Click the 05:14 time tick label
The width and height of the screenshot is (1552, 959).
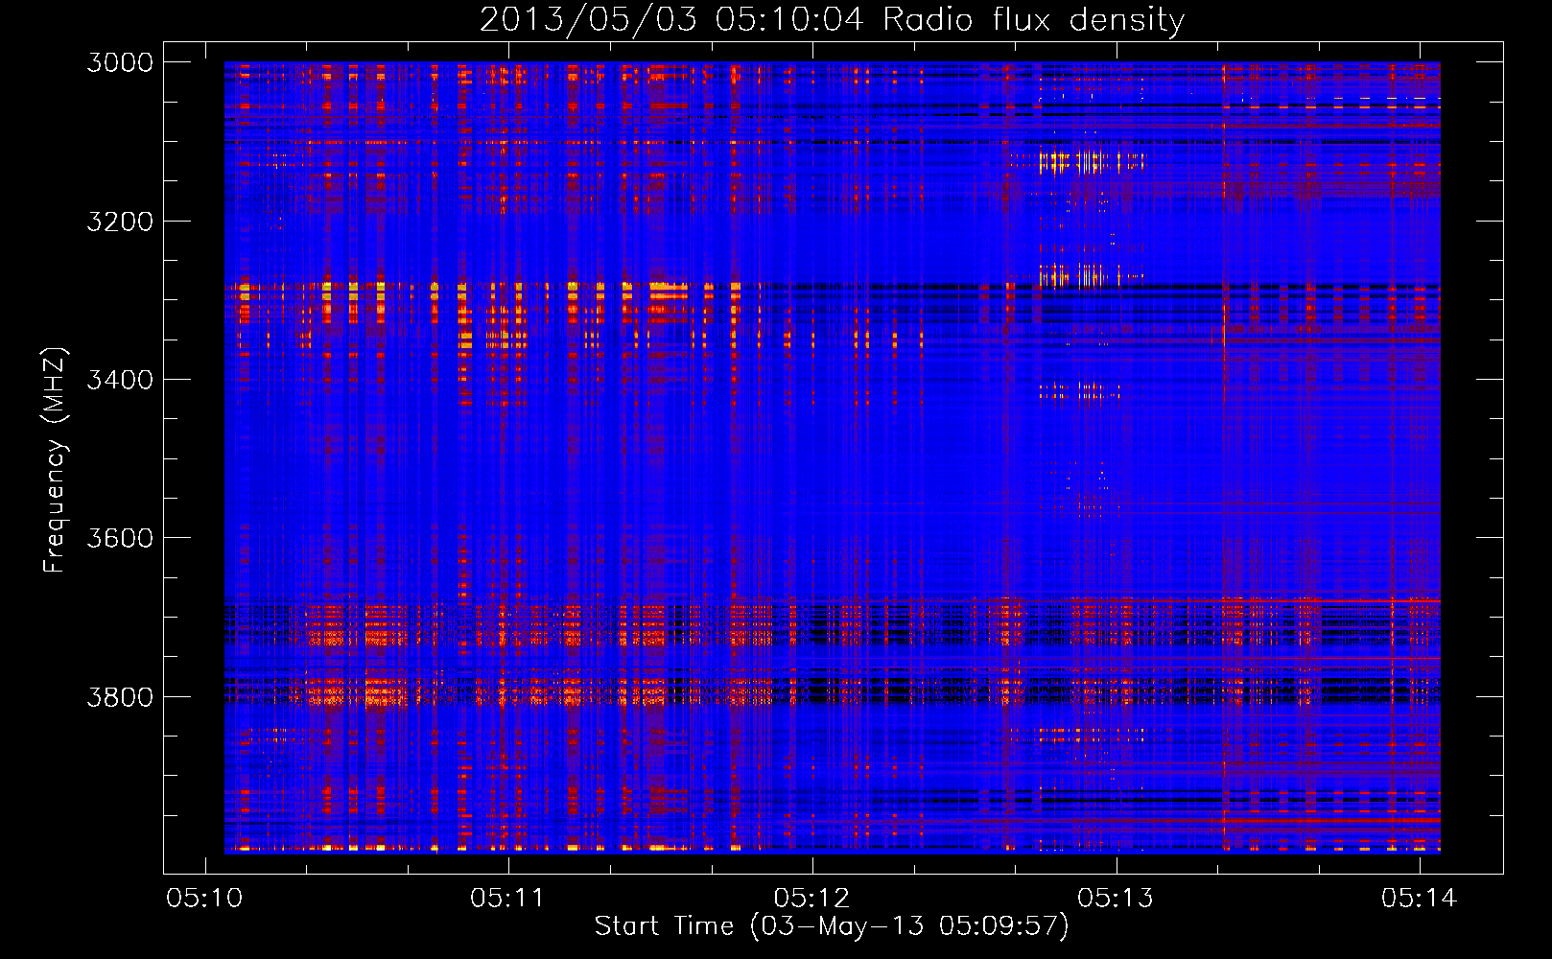click(x=1419, y=898)
